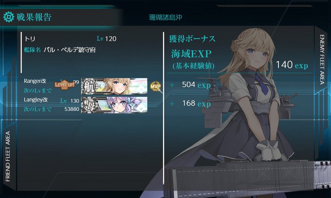Click the +168 exp bonus entry
This screenshot has width=331, height=198.
pyautogui.click(x=190, y=103)
